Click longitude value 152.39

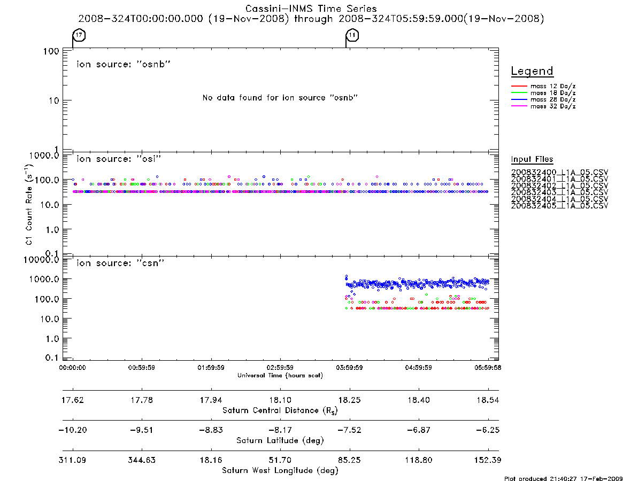tap(488, 460)
